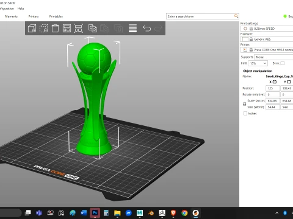Click the Y Rotate field
The image size is (293, 219).
(287, 94)
